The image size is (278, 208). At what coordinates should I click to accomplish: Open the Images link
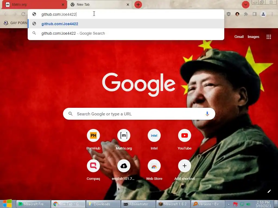pyautogui.click(x=253, y=37)
